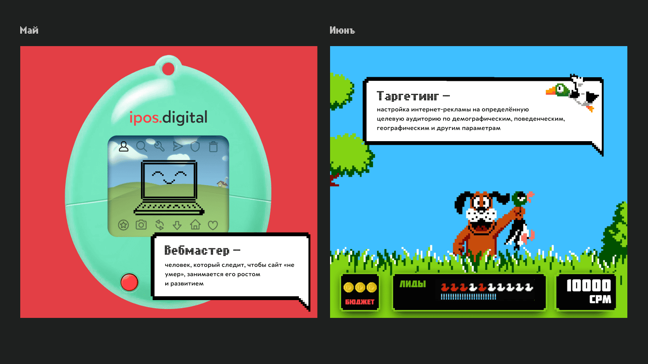The width and height of the screenshot is (648, 364).
Task: Select the star icon in the bottom row
Action: [124, 225]
